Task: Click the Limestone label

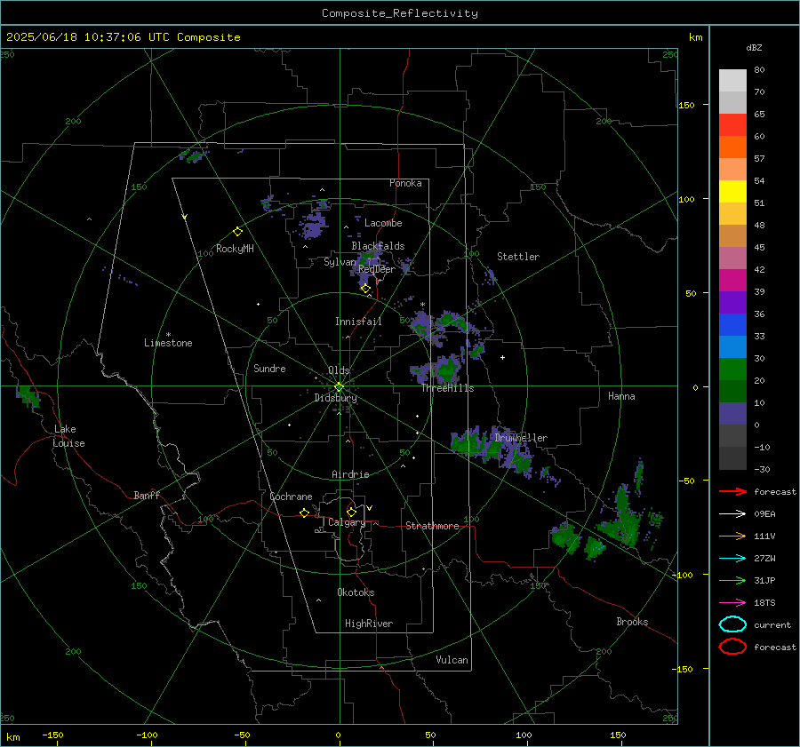Action: 168,343
